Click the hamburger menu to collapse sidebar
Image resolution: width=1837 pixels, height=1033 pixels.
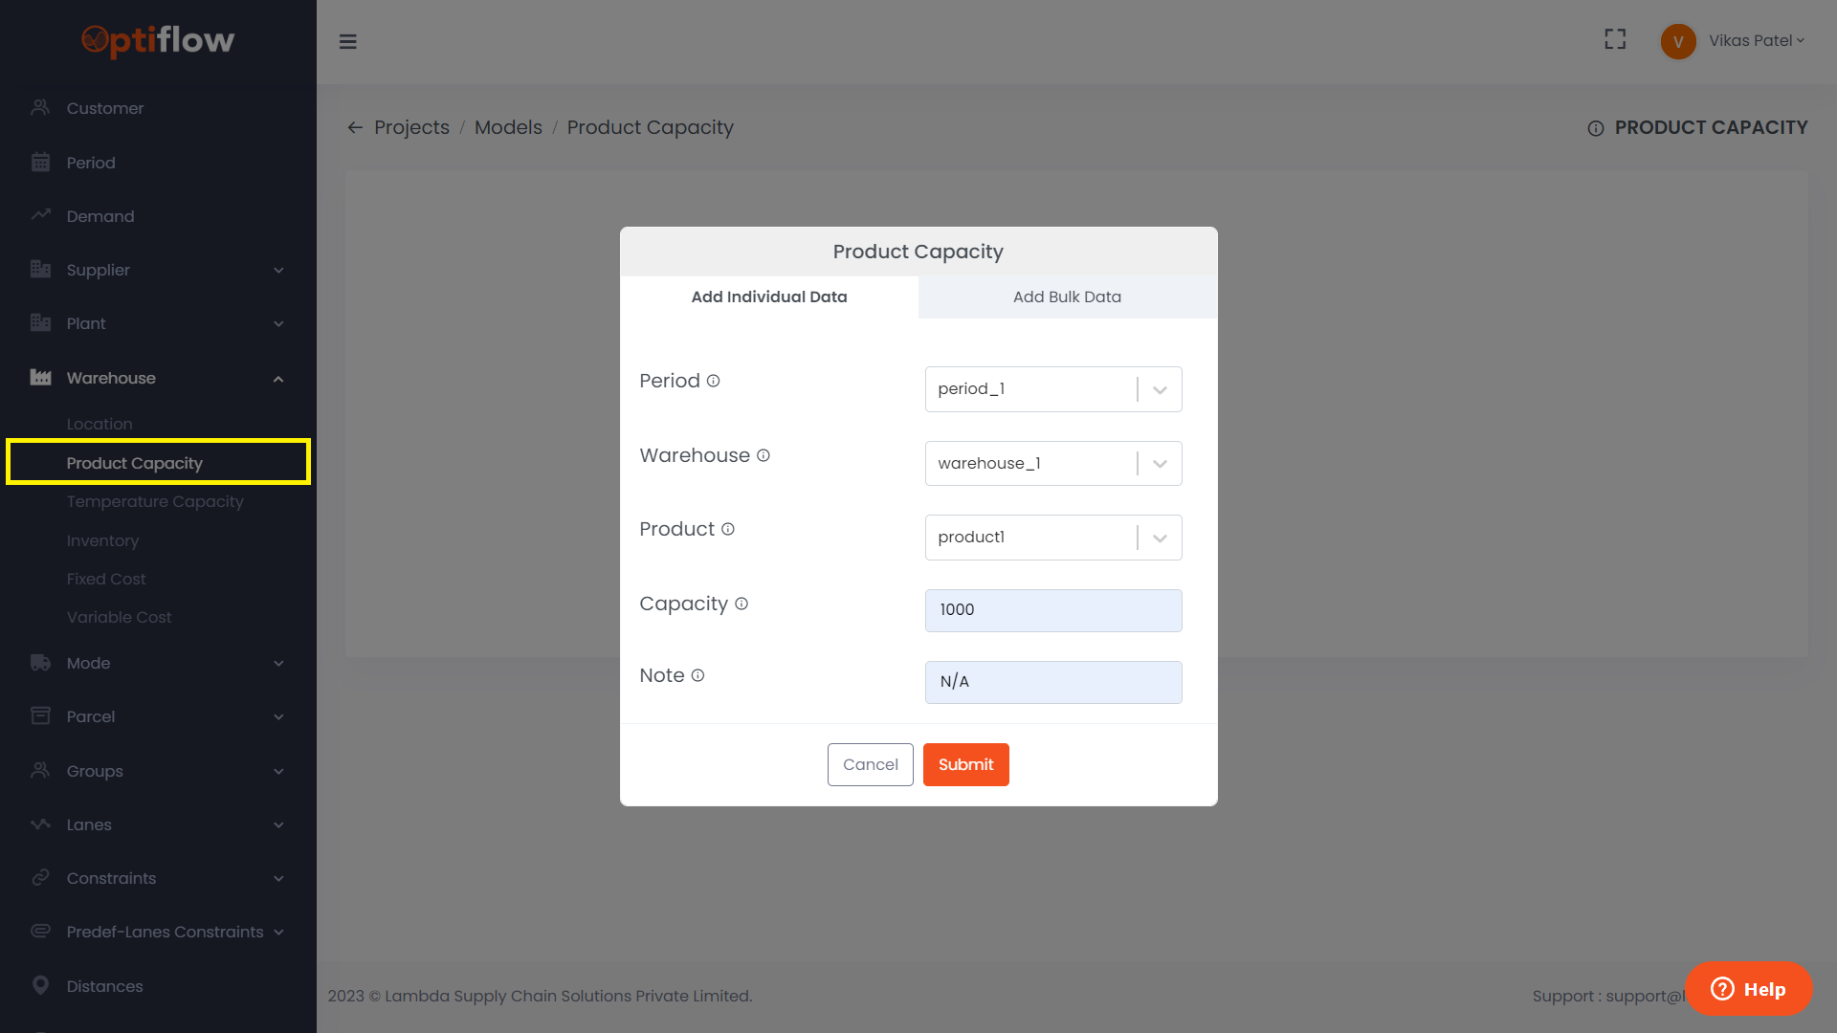[x=348, y=41]
